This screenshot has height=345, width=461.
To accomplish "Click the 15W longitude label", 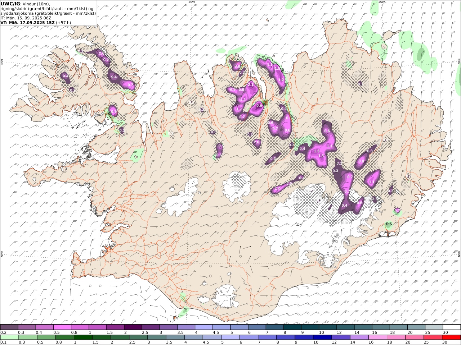I will [x=381, y=2].
